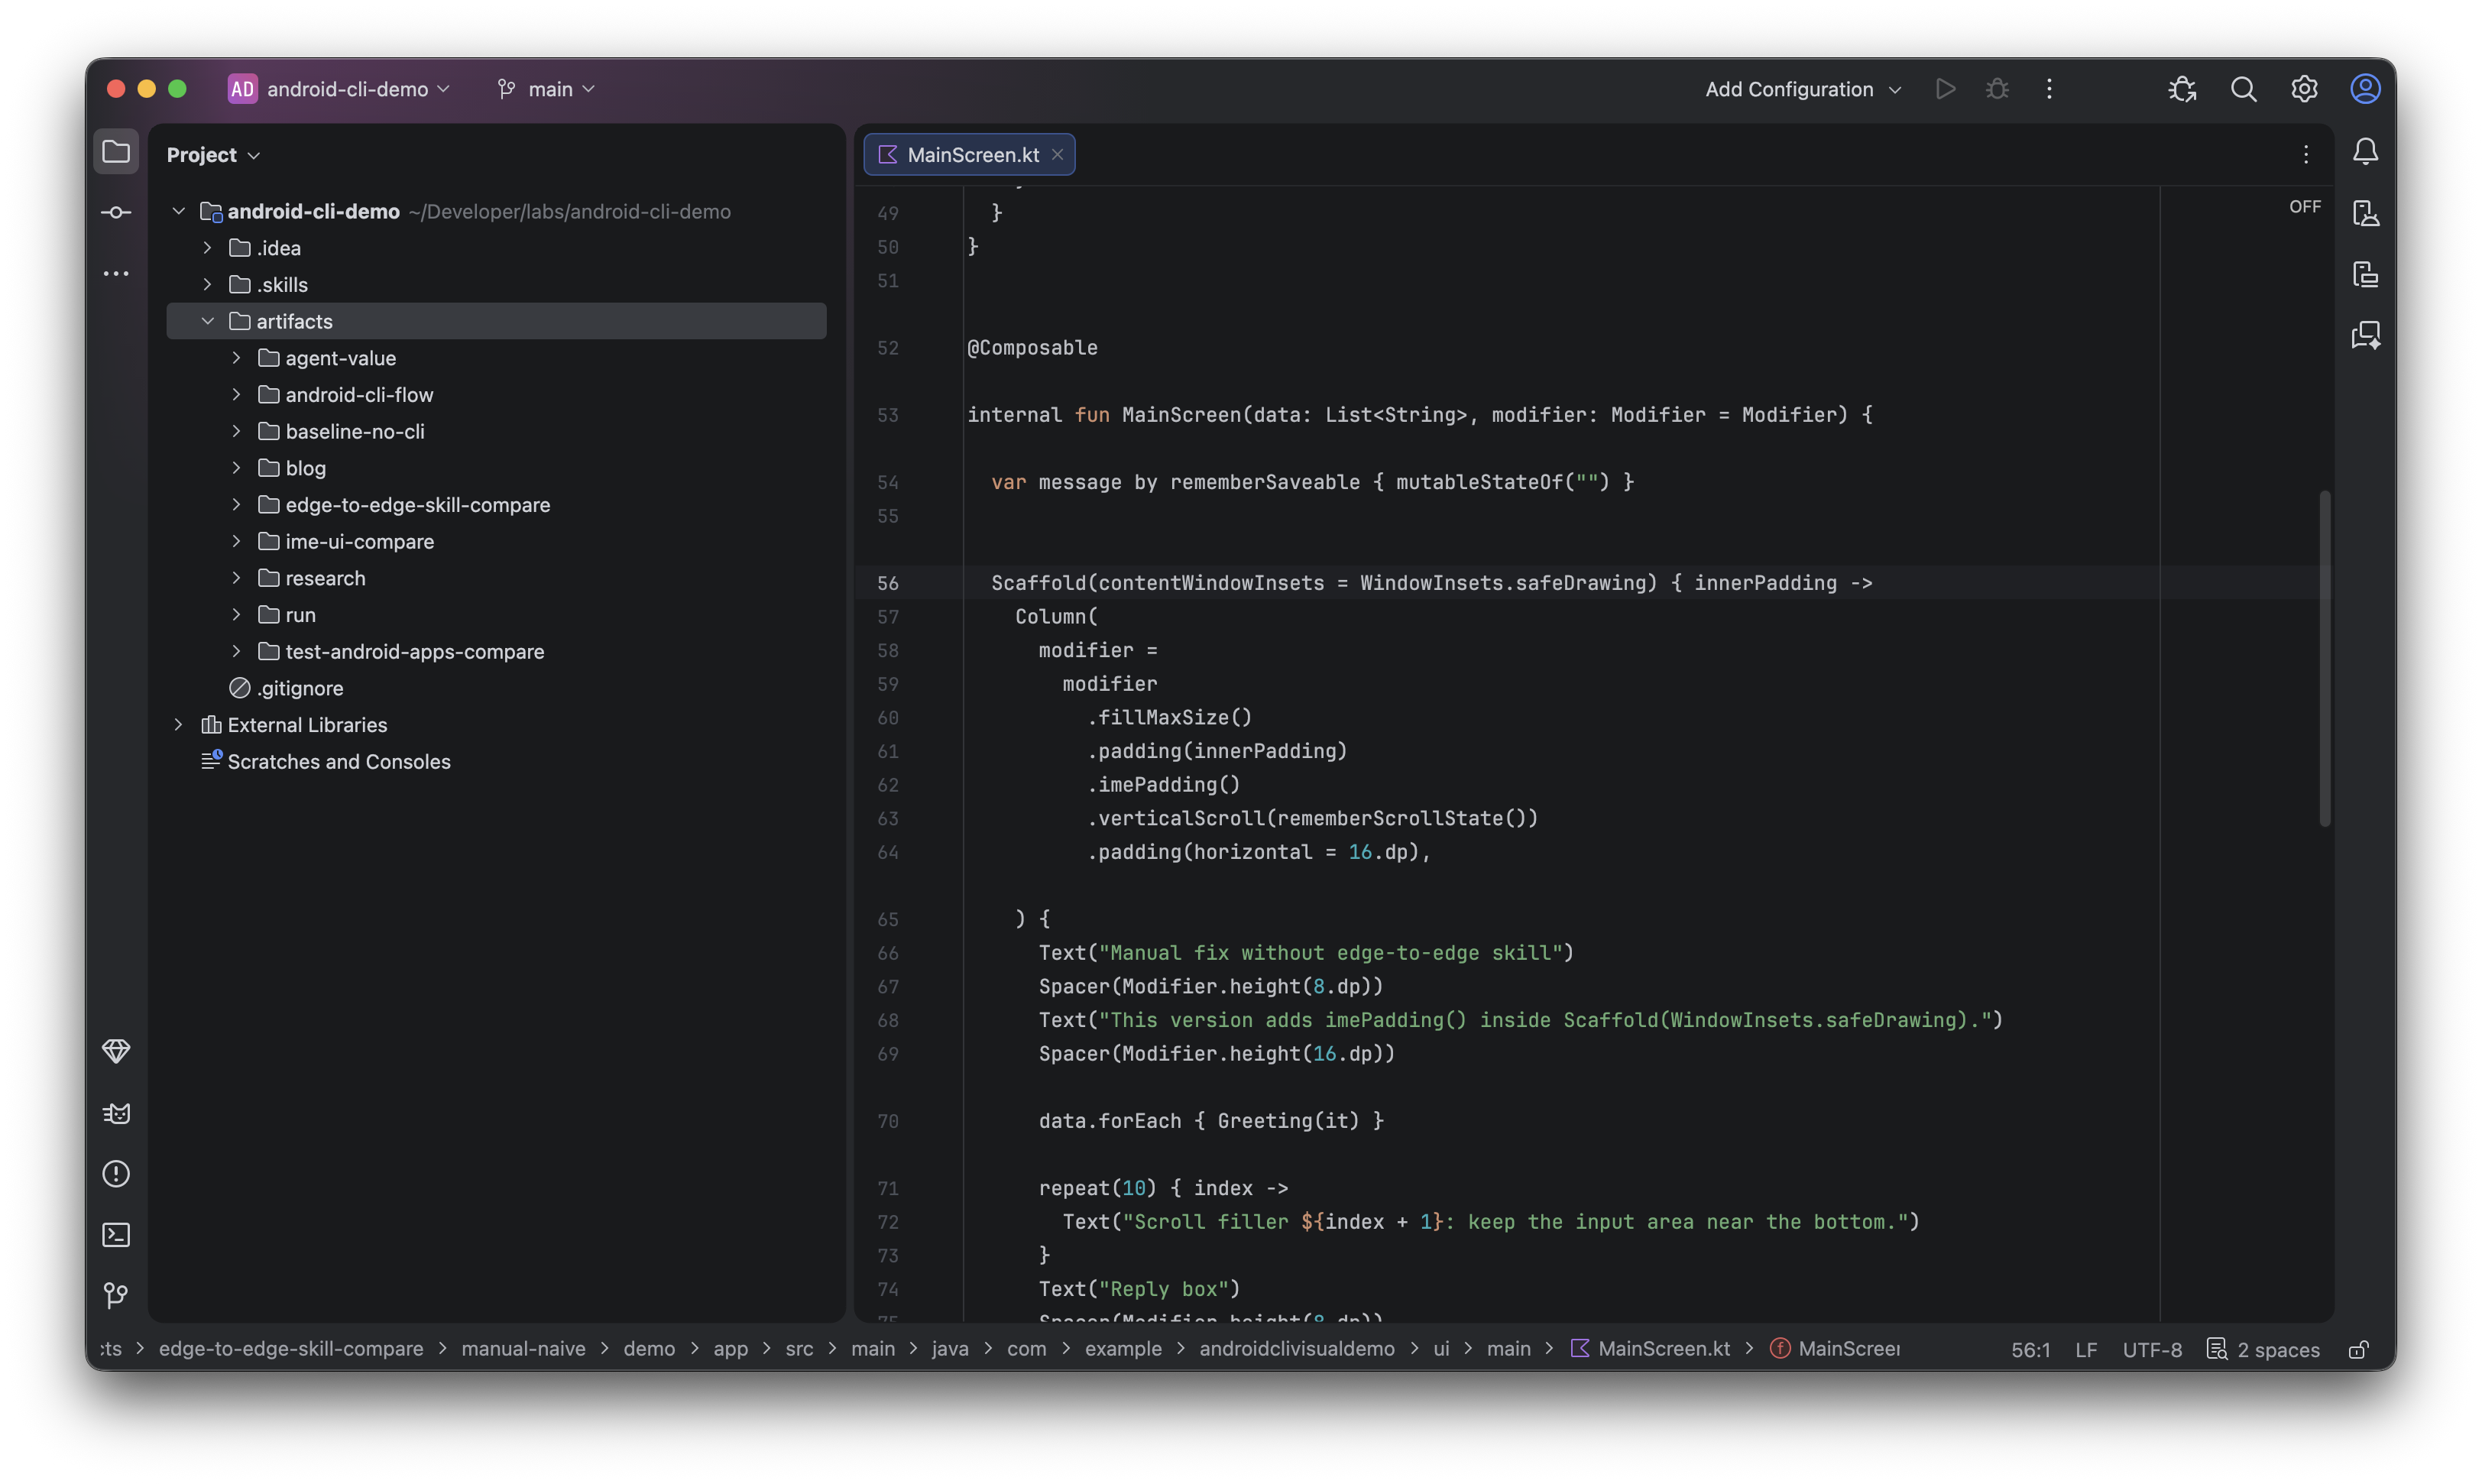Collapse the artifacts folder
Screen dimensions: 2482x1484
[207, 321]
